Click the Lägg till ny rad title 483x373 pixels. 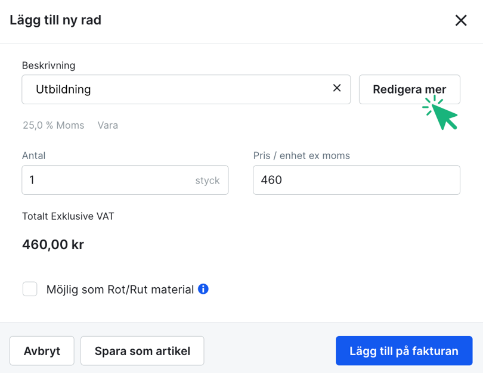pyautogui.click(x=55, y=20)
